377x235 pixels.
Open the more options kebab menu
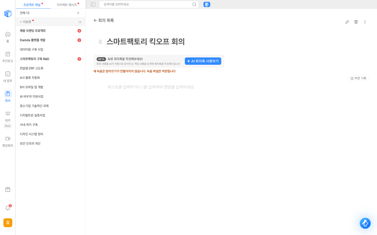365,22
